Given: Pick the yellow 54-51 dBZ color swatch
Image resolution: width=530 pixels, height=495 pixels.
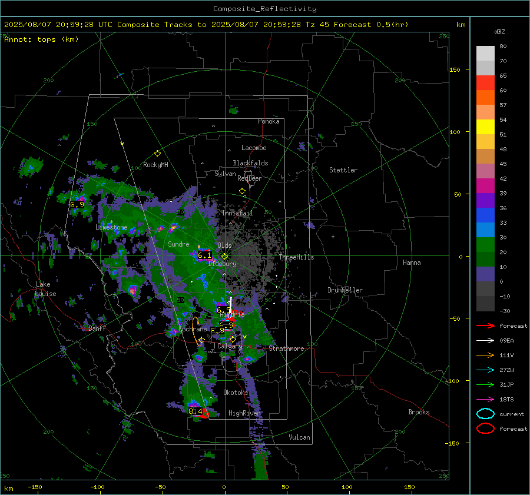Looking at the screenshot, I should pyautogui.click(x=485, y=127).
